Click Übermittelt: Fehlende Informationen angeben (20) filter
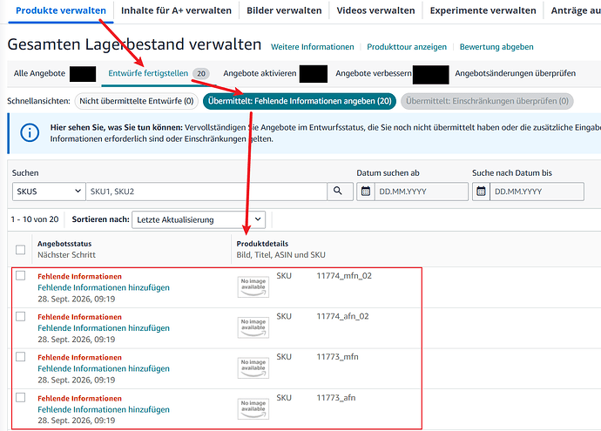Viewport: 601px width, 431px height. (300, 101)
